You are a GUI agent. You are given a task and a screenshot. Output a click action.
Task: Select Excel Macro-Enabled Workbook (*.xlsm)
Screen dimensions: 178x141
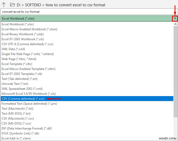click(87, 29)
